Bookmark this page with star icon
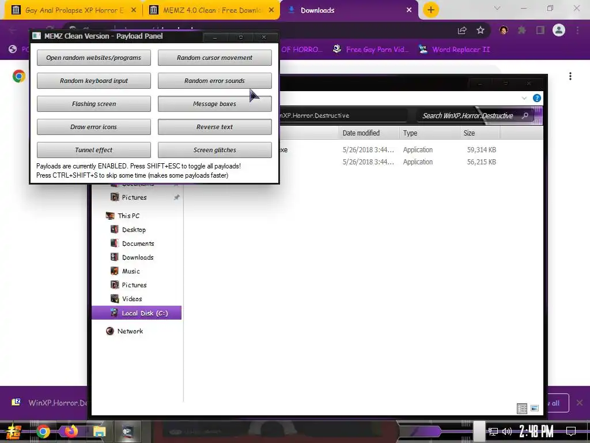Viewport: 590px width, 443px height. click(x=481, y=30)
